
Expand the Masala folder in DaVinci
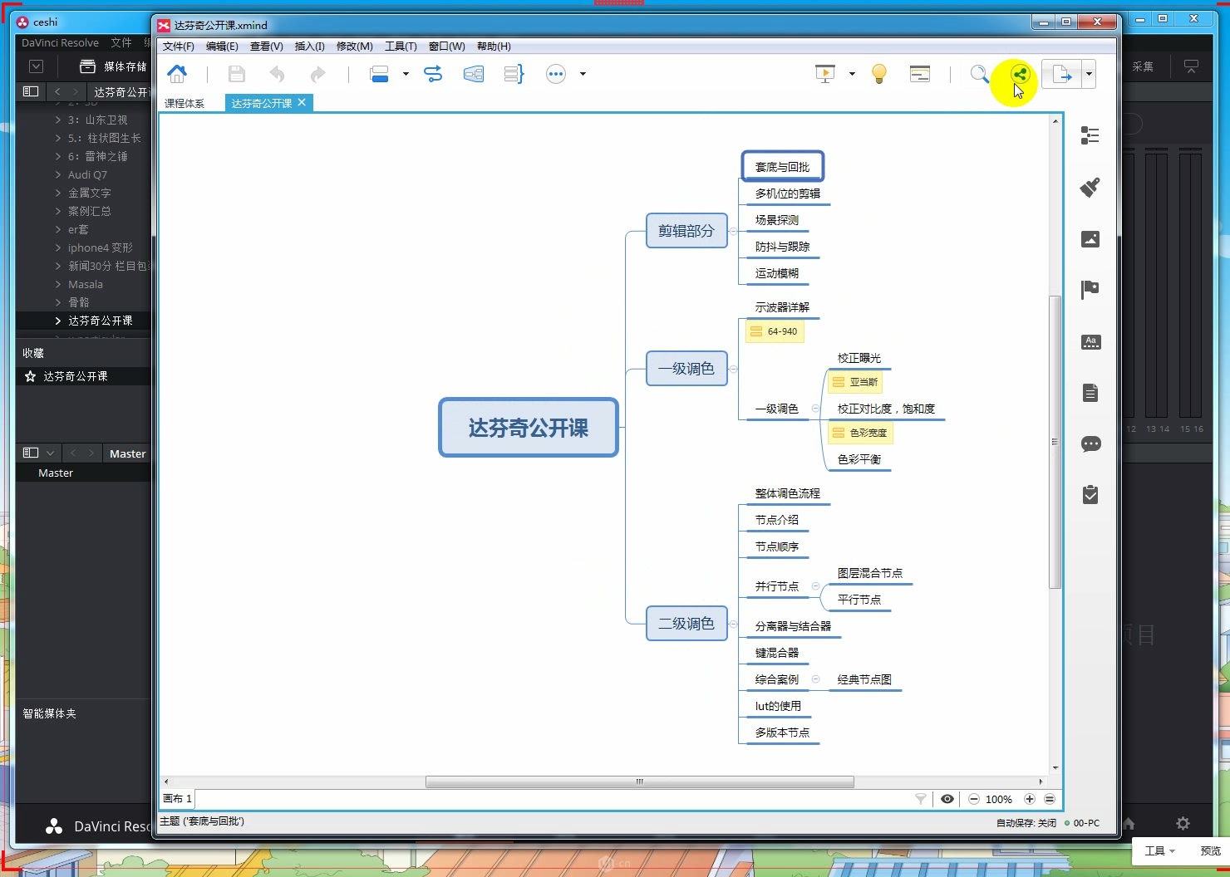[58, 284]
